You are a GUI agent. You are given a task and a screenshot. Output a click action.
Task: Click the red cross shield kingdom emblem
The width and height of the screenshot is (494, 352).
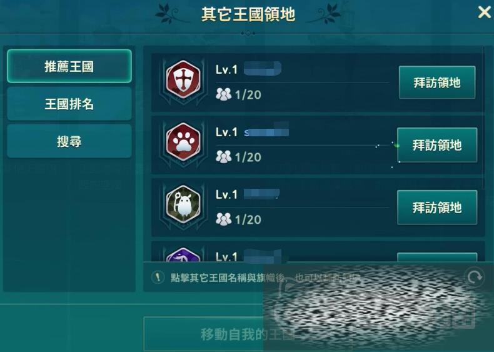[x=183, y=79]
